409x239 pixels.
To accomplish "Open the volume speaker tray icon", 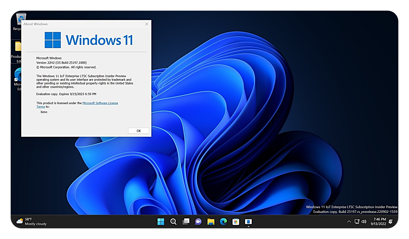I will 364,222.
